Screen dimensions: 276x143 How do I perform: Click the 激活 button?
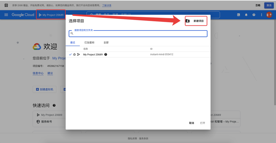pyautogui.click(x=269, y=5)
